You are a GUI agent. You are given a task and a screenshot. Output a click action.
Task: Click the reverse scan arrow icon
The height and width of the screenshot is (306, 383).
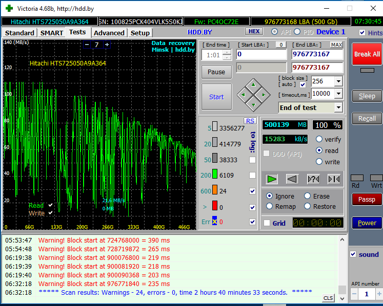292,179
